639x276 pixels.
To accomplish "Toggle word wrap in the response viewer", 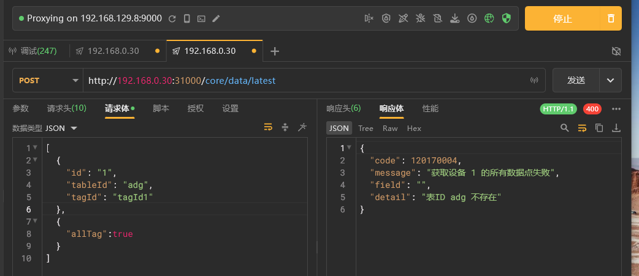I will pos(582,128).
